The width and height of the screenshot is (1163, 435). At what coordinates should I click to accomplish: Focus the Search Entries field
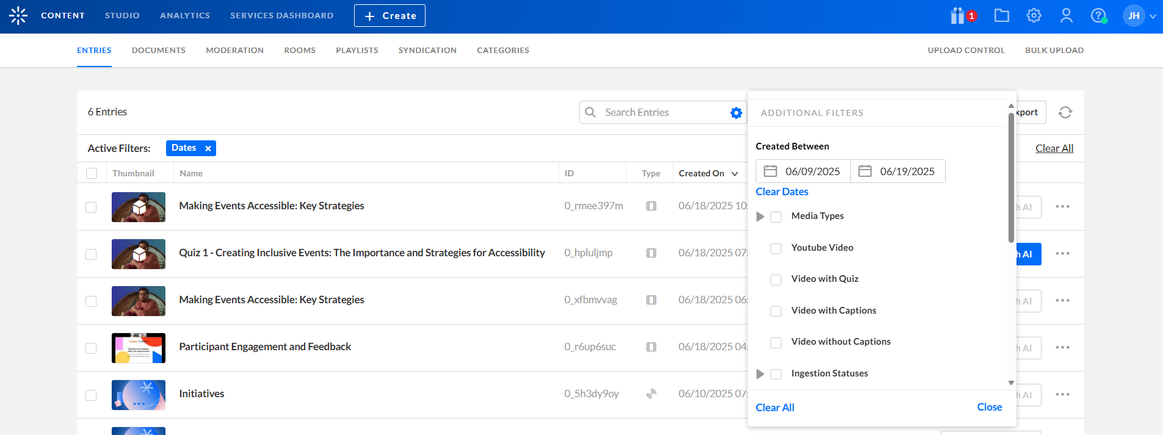pyautogui.click(x=662, y=112)
